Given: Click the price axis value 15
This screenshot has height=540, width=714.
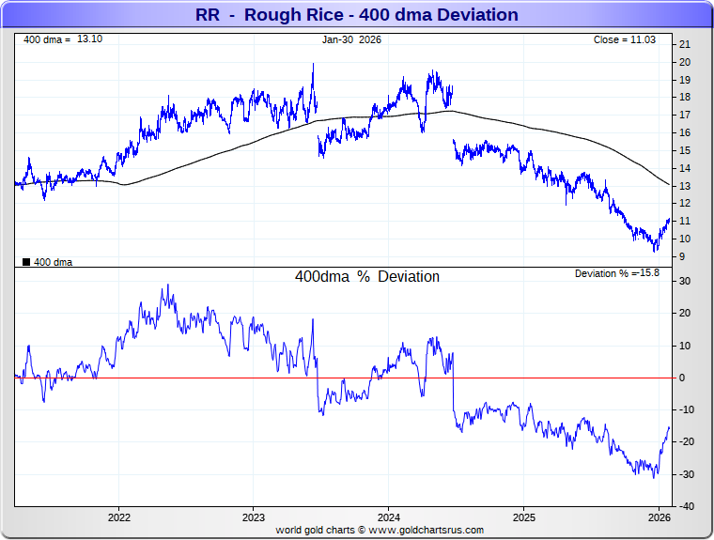Looking at the screenshot, I should [x=684, y=150].
